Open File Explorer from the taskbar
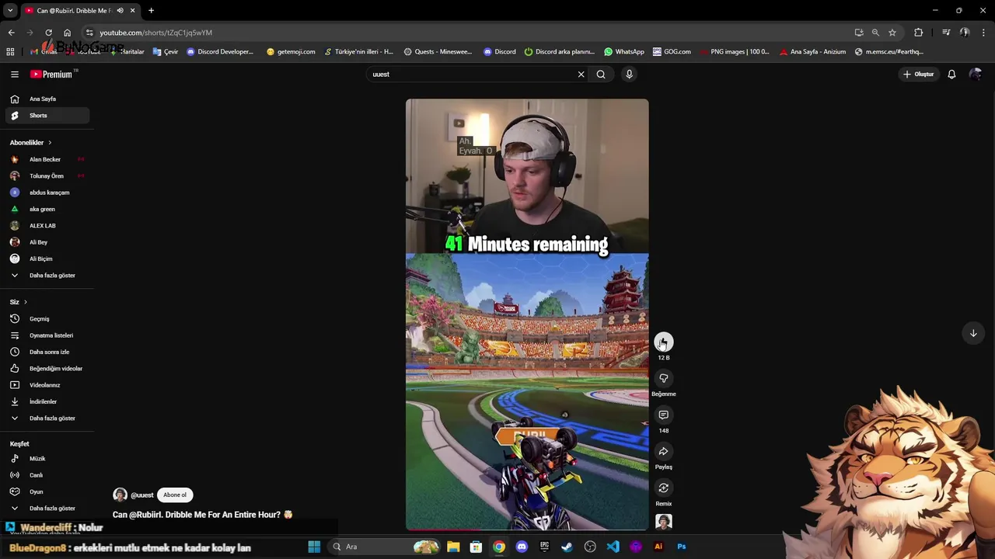The width and height of the screenshot is (995, 559). pos(453,547)
